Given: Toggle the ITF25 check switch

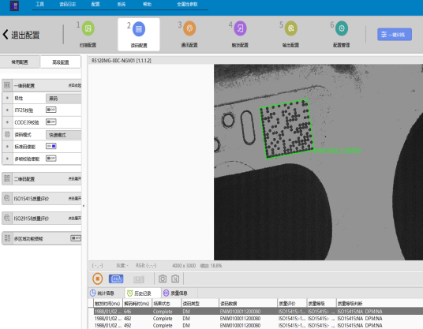Looking at the screenshot, I should [51, 110].
